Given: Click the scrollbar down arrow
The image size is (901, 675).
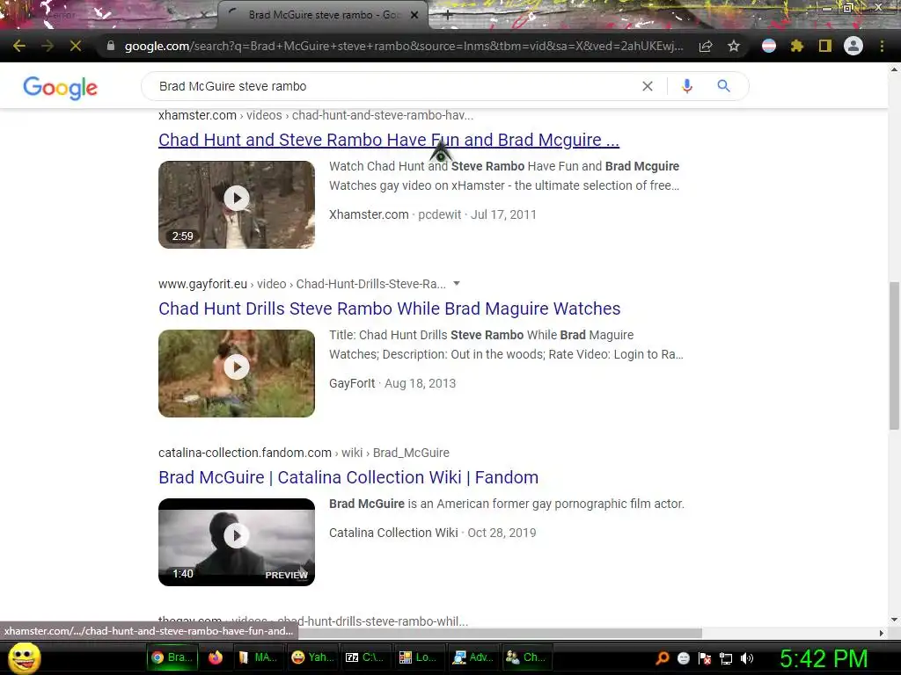Looking at the screenshot, I should [894, 620].
